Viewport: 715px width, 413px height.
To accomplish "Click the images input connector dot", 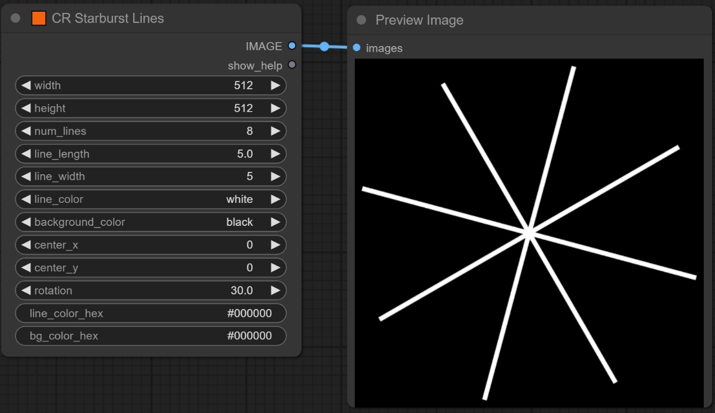I will (x=357, y=48).
